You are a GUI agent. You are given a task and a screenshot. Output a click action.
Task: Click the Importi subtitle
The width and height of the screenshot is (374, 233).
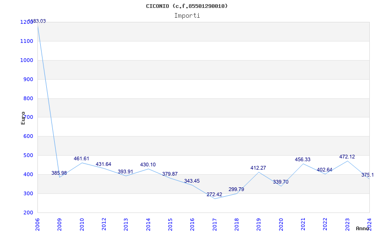coord(187,16)
